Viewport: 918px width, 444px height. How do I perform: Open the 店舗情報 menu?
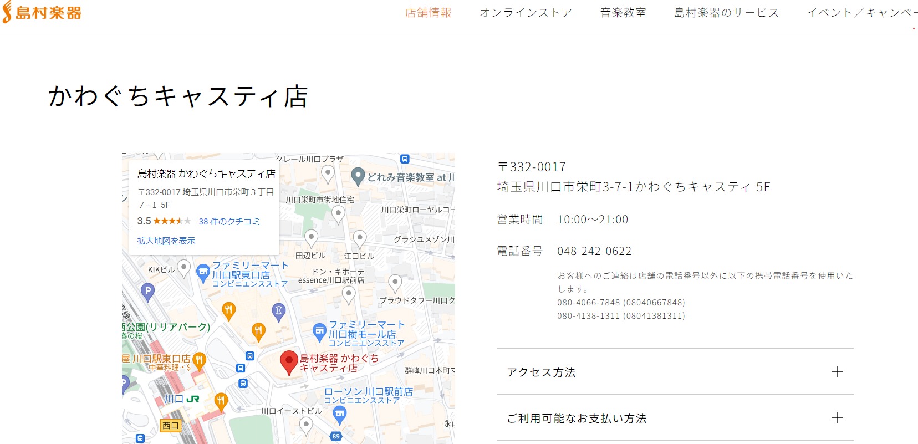pyautogui.click(x=429, y=13)
